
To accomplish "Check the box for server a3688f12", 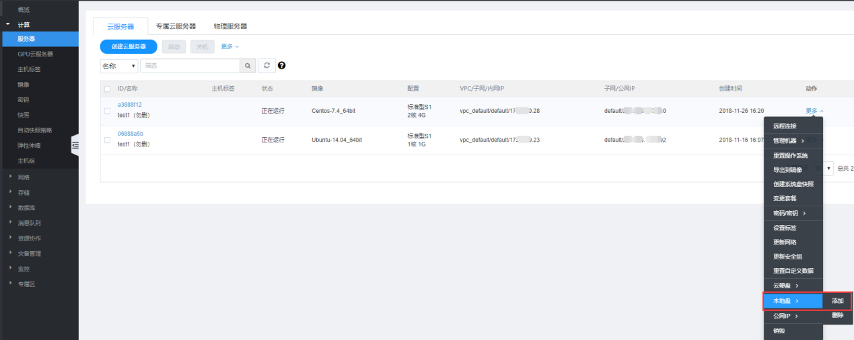I will (x=107, y=111).
